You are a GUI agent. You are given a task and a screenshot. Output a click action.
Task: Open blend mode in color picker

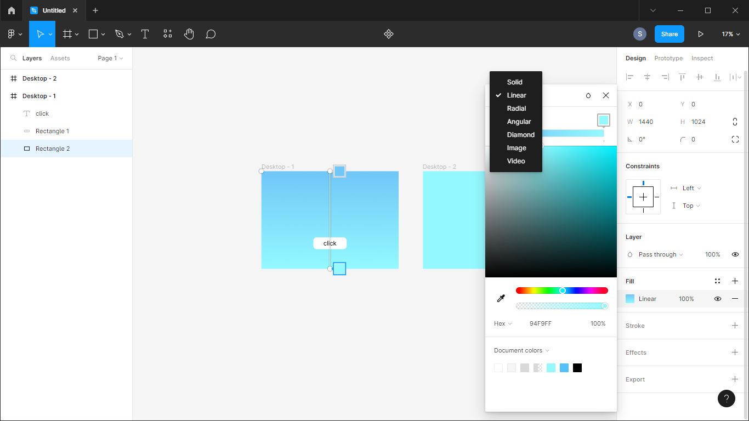(x=588, y=95)
